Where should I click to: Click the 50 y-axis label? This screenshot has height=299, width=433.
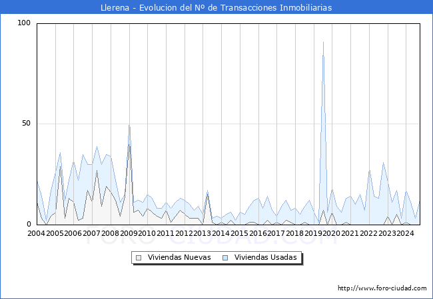point(26,123)
